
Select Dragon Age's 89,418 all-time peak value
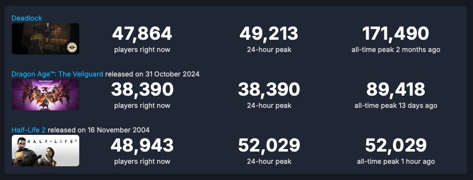(x=396, y=89)
